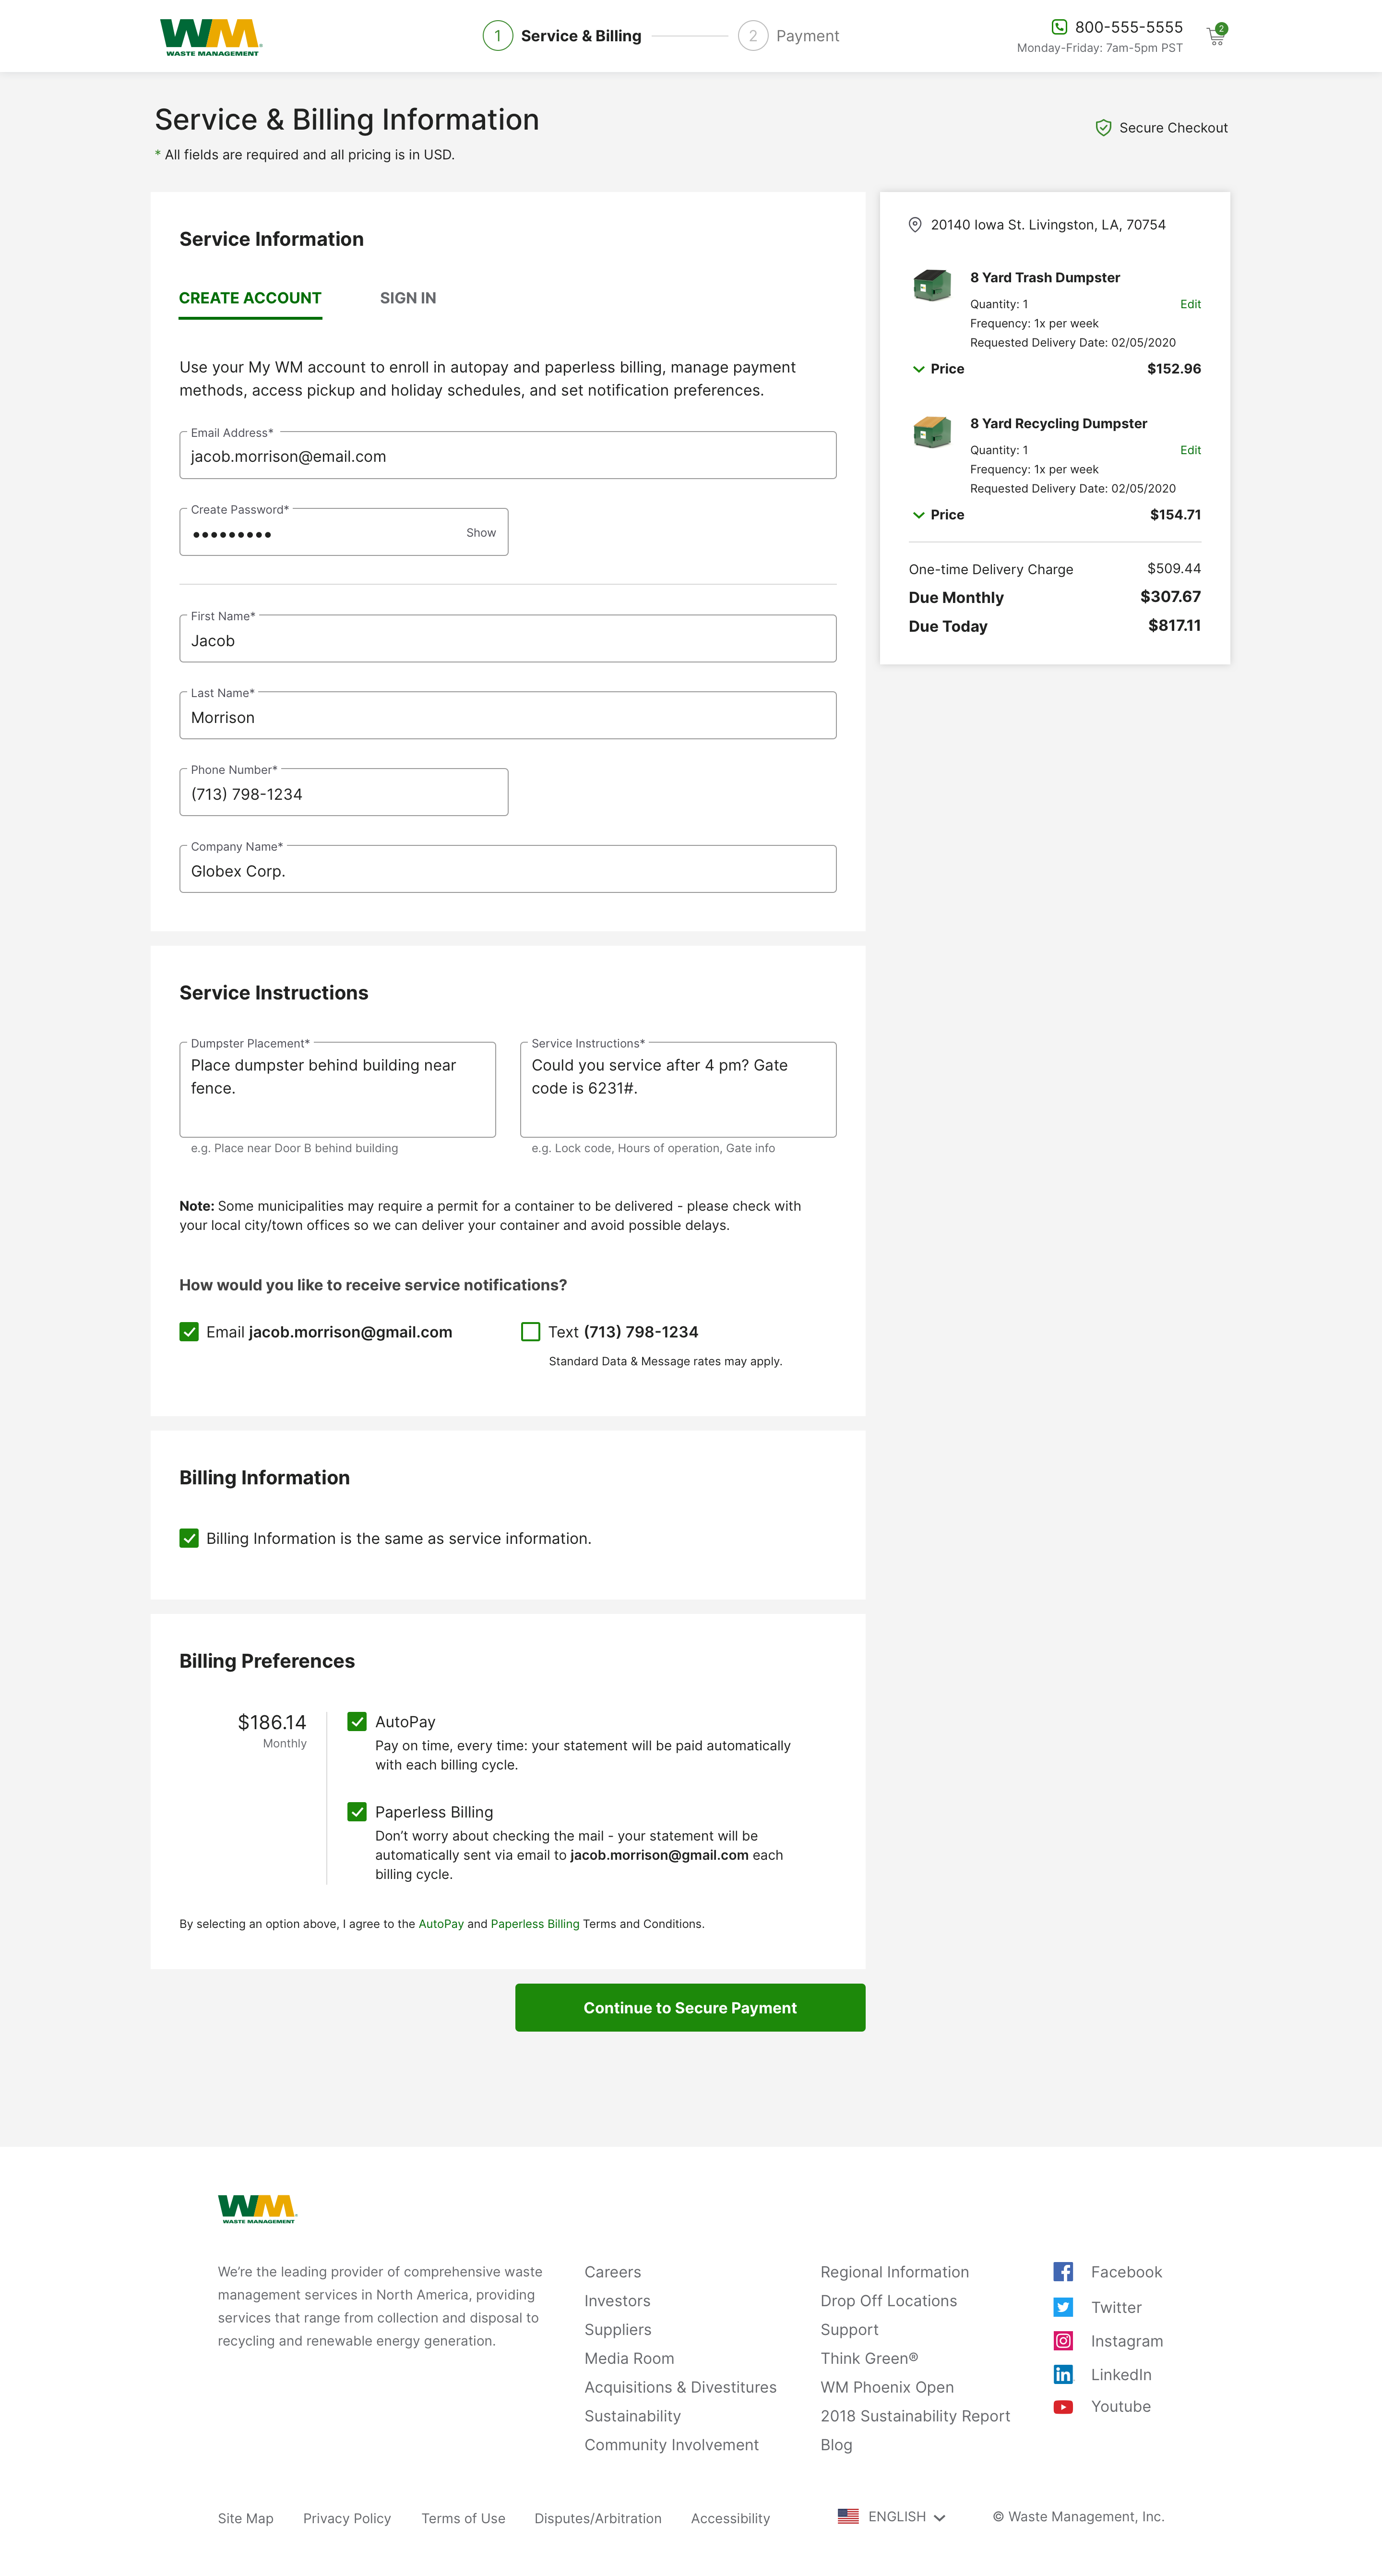The image size is (1382, 2576).
Task: Open the Youtube social icon
Action: [x=1063, y=2407]
